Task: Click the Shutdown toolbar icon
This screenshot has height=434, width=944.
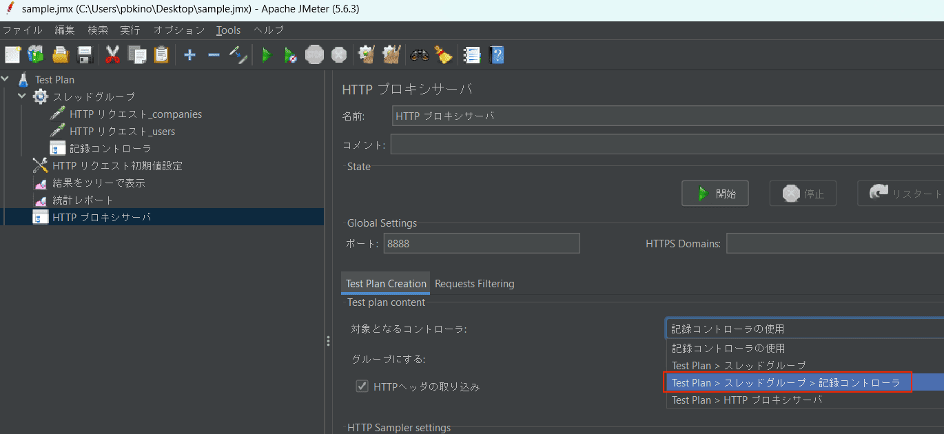Action: [339, 55]
